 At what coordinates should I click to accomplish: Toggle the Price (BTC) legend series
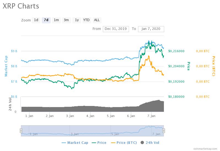(x=124, y=142)
